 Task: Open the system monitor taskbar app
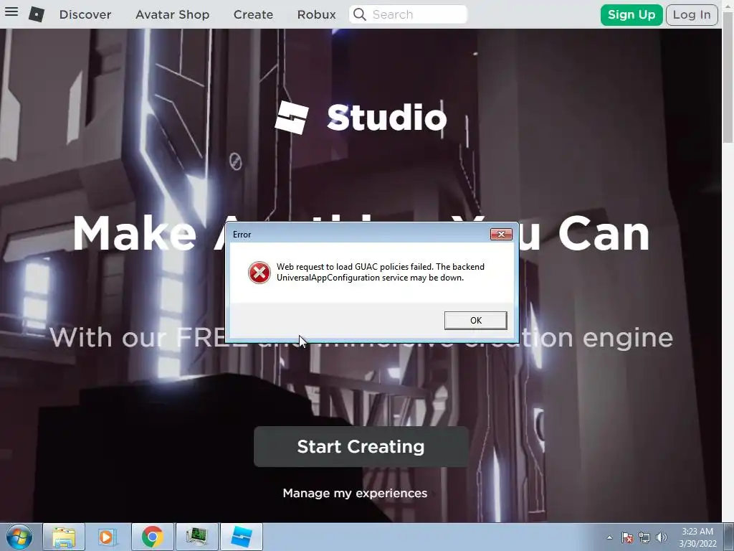(196, 537)
